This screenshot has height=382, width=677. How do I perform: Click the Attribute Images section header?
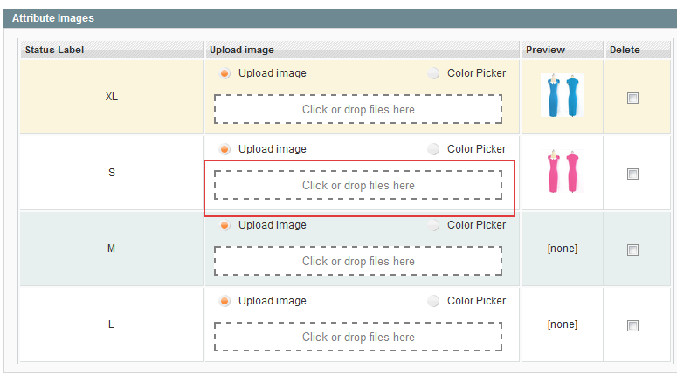pyautogui.click(x=53, y=17)
